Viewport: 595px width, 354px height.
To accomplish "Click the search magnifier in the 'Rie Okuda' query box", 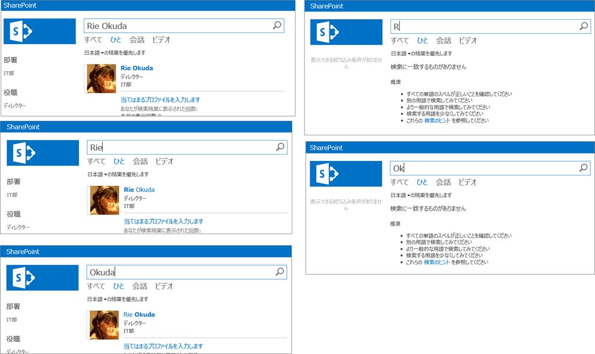I will tap(277, 26).
